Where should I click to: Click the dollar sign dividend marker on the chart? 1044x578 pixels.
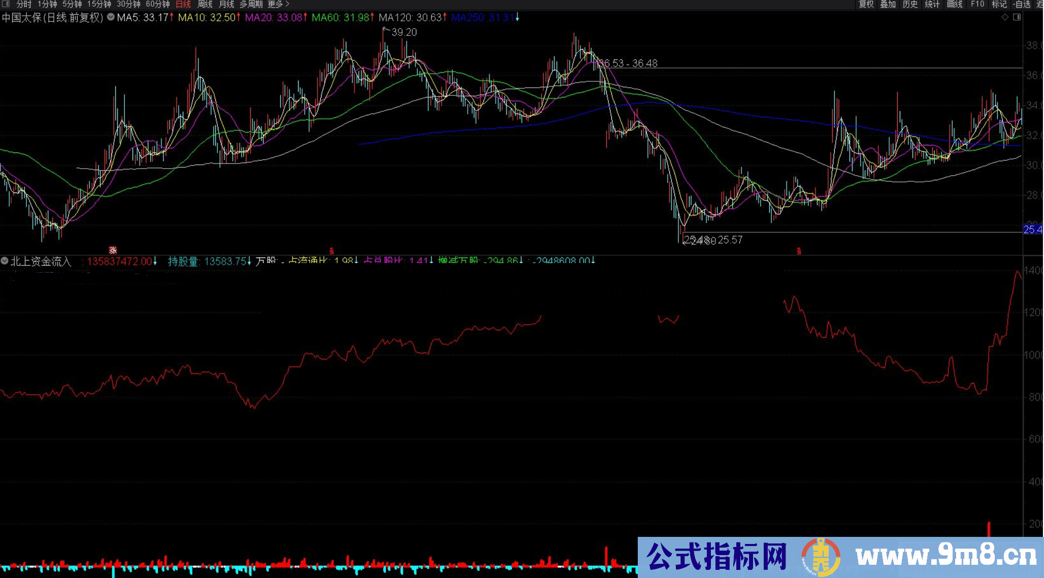(332, 250)
